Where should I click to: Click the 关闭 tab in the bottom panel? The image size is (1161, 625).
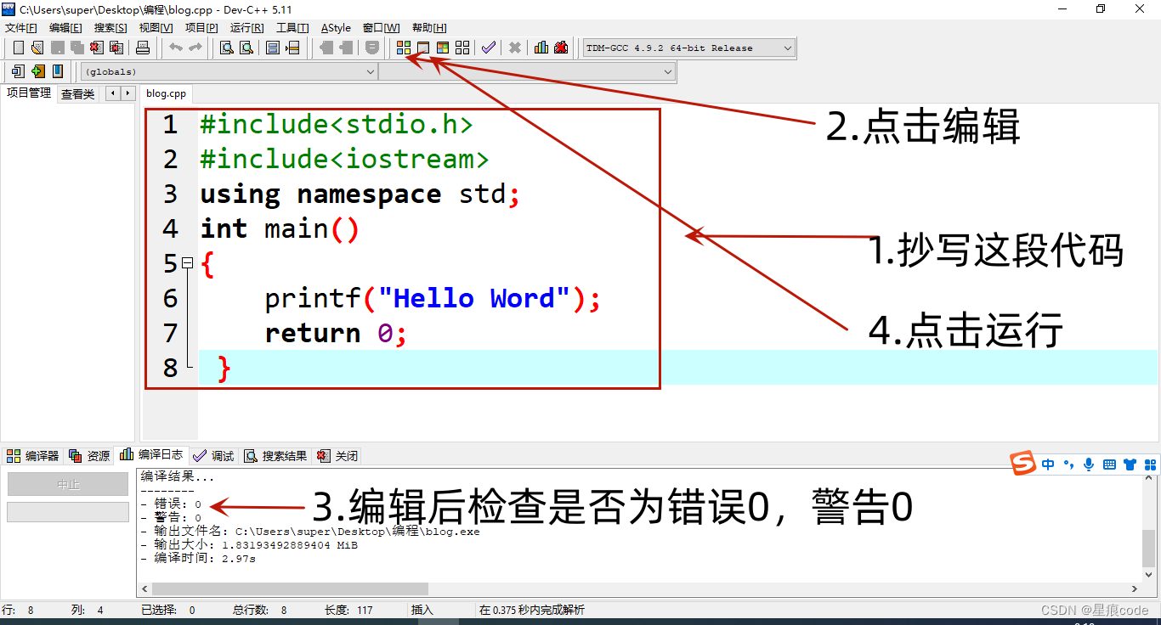coord(337,456)
